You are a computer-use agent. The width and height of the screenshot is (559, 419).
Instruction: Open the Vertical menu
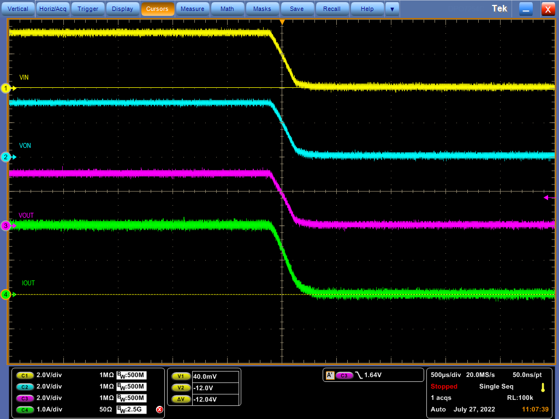(18, 9)
